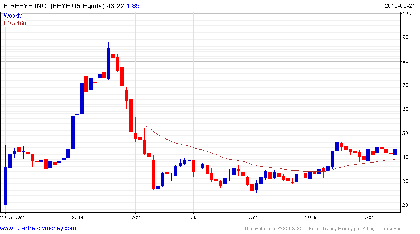Click the (FEYE US Equity) ticker text

point(77,6)
